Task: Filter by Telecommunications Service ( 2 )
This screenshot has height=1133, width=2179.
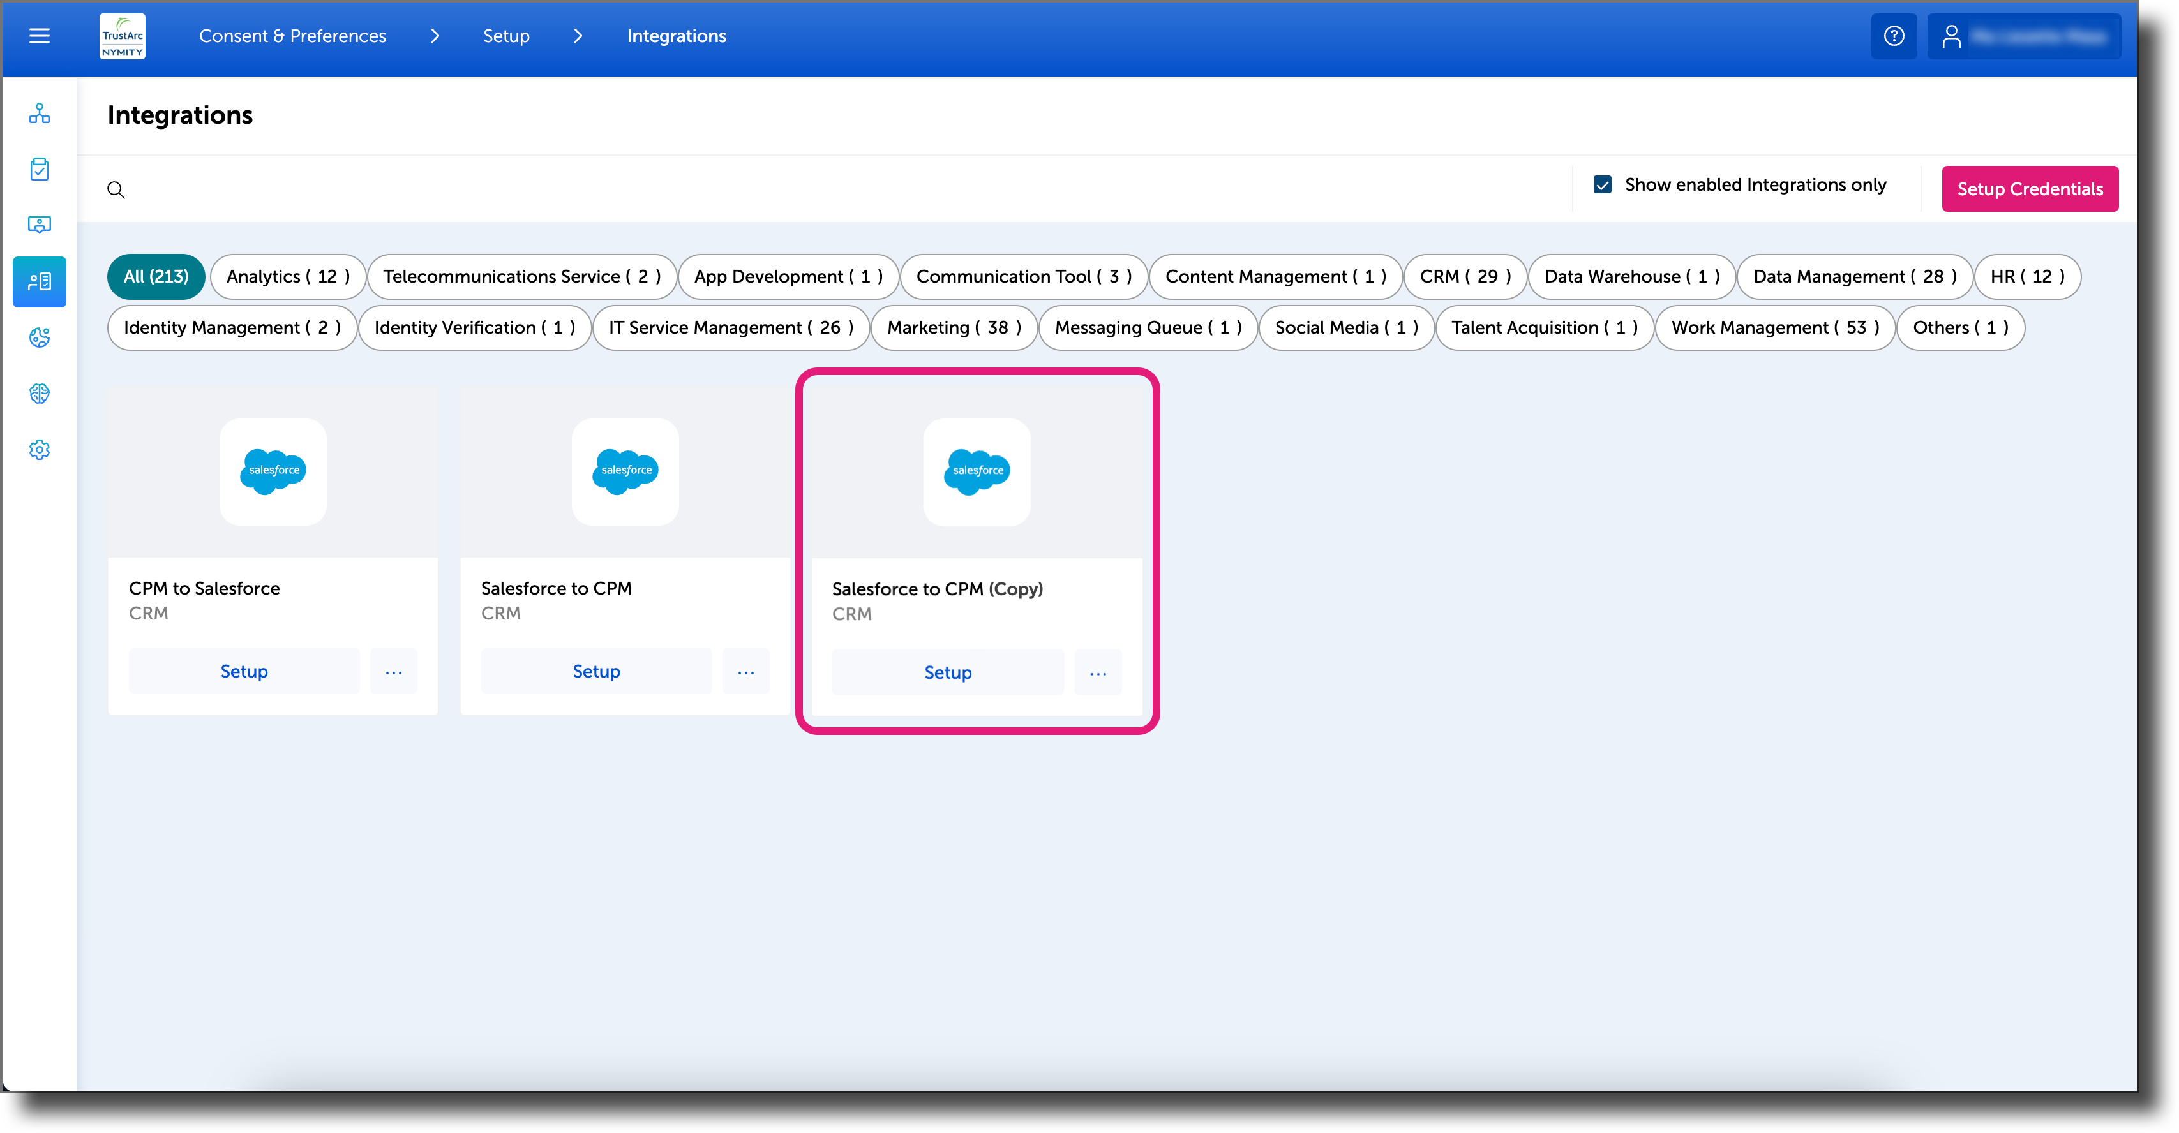Action: click(522, 276)
